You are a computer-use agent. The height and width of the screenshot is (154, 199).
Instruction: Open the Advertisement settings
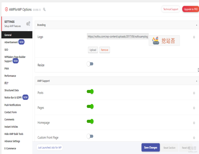click(11, 42)
